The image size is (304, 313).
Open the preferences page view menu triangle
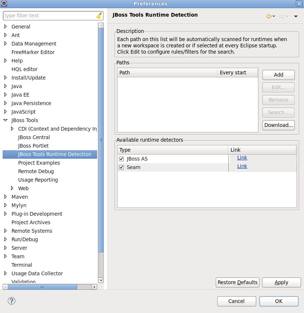tap(295, 16)
